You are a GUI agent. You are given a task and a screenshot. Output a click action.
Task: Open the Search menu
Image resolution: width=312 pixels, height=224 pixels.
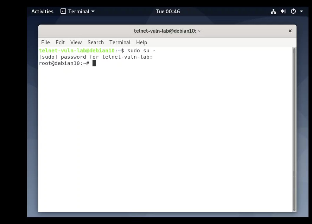pyautogui.click(x=95, y=42)
